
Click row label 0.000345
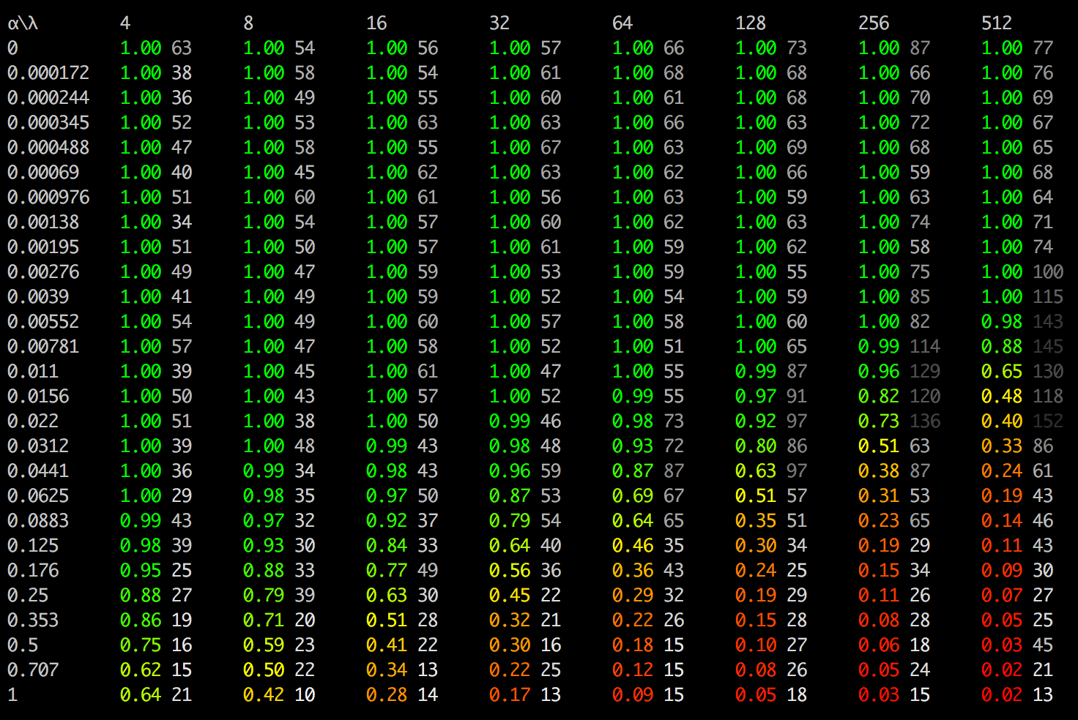[x=48, y=123]
